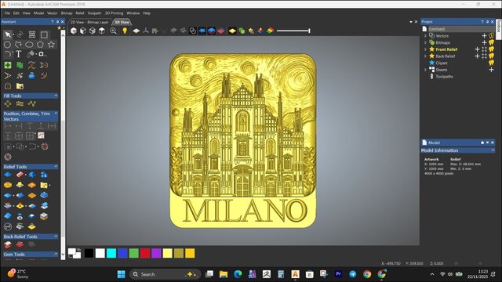Select the arrow Select Vectors tool
The image size is (502, 282).
8,34
